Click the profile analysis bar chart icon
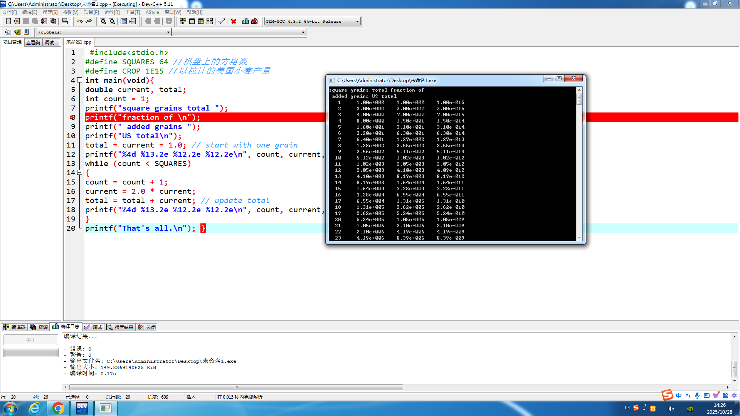 [246, 21]
